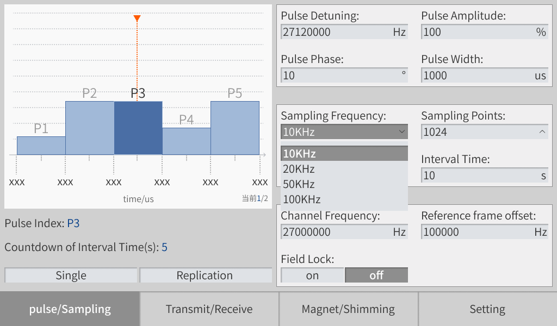Open the Magnet/Shimming tab
Screen dimensions: 557x326
[349, 309]
